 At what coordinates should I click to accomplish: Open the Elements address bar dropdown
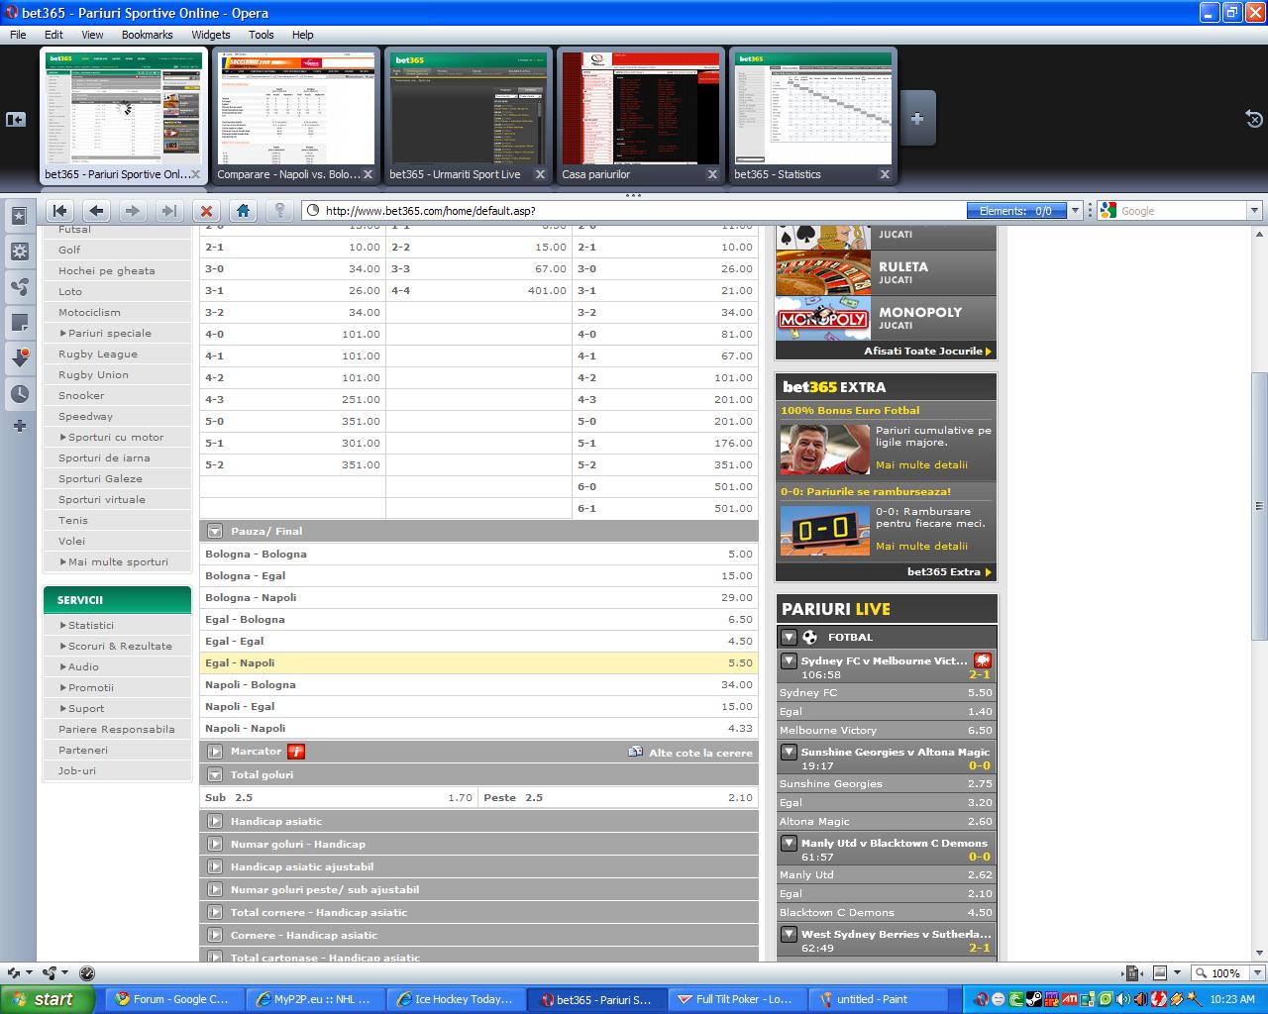tap(1075, 211)
